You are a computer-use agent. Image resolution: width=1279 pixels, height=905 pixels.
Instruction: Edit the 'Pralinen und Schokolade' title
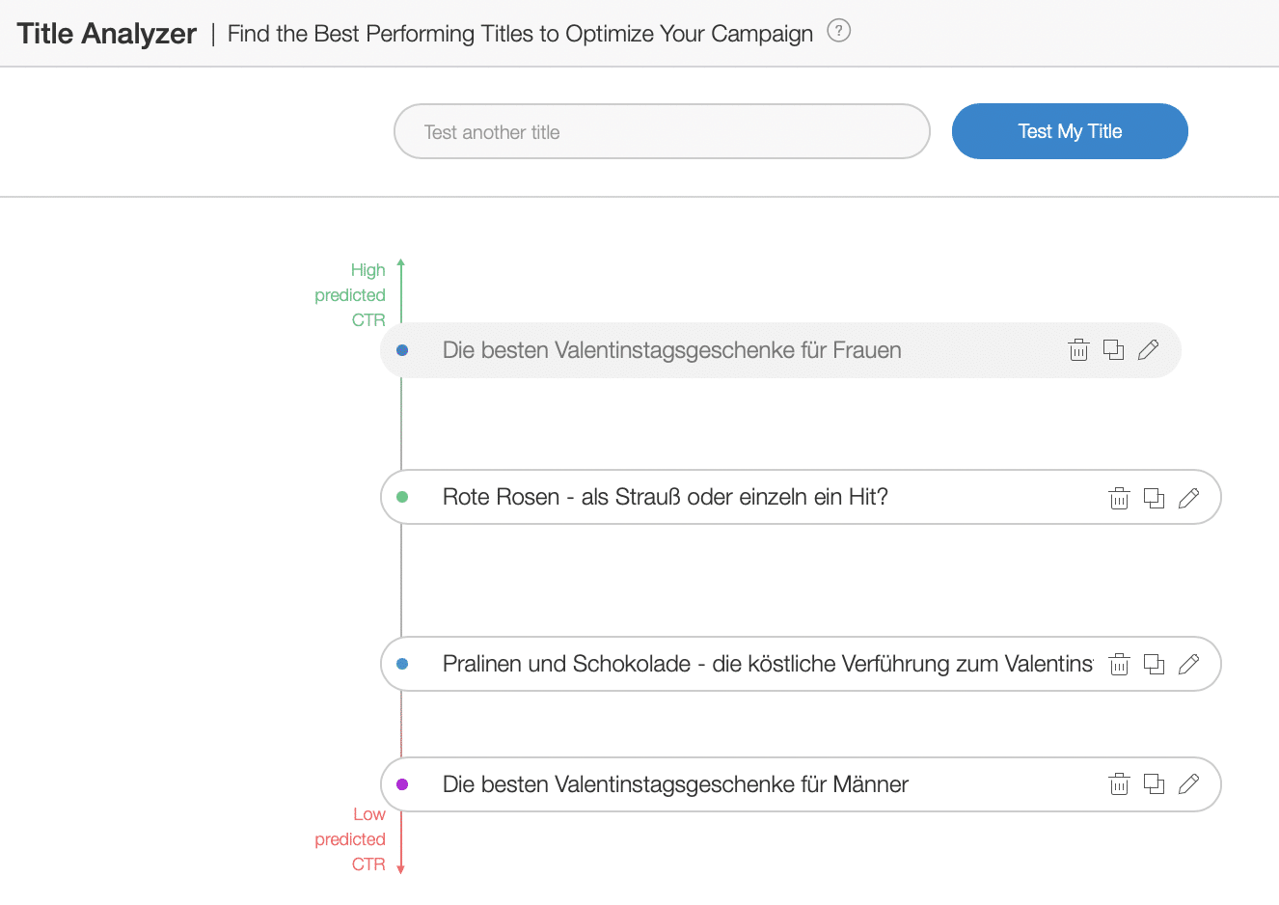click(1188, 664)
